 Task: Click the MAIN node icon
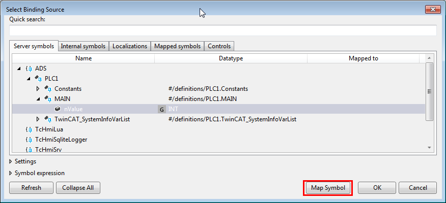coord(48,99)
